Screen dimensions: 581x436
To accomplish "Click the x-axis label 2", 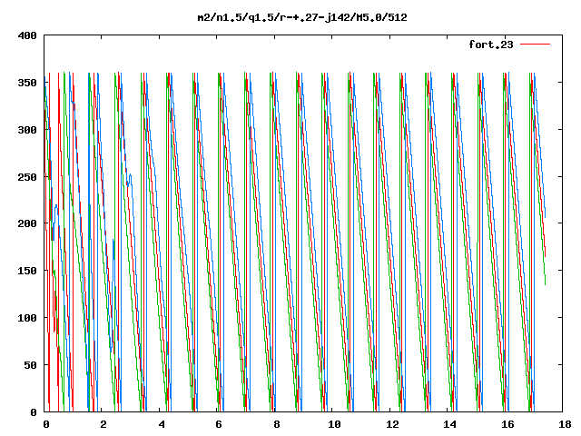I will 103,424.
